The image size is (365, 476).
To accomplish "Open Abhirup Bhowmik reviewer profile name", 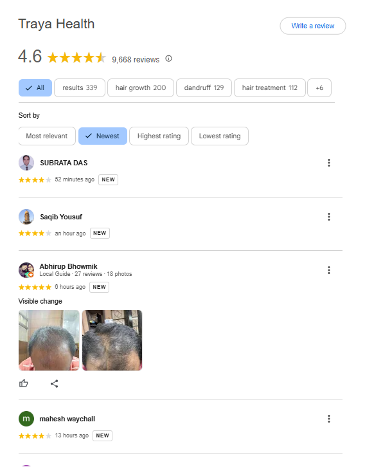I will 69,266.
